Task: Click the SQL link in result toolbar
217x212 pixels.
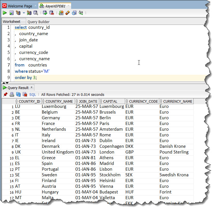Action: (x=32, y=94)
